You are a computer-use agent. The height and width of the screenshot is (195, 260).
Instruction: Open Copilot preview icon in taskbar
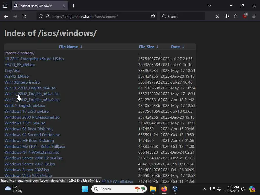252,189
